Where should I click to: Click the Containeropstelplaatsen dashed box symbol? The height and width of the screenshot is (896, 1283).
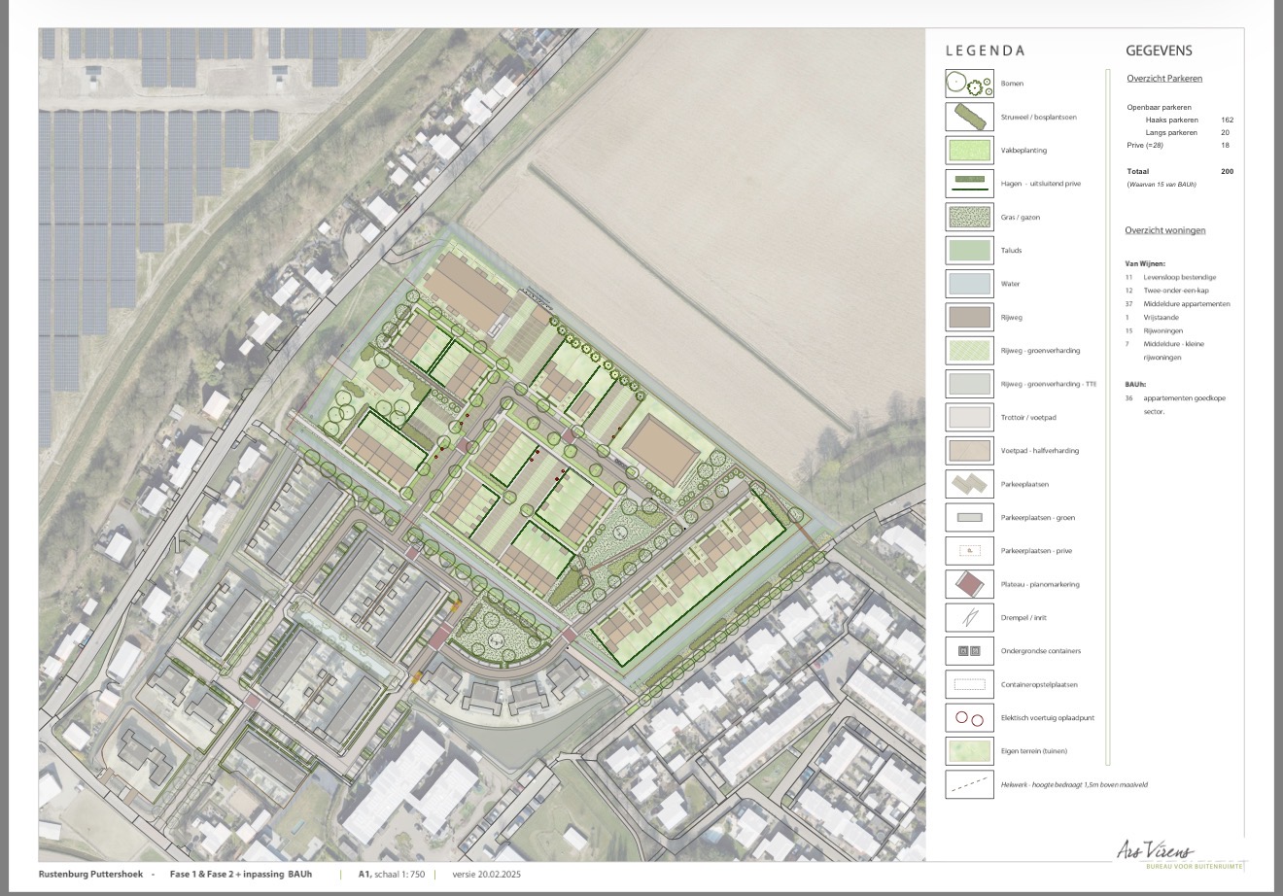coord(969,684)
